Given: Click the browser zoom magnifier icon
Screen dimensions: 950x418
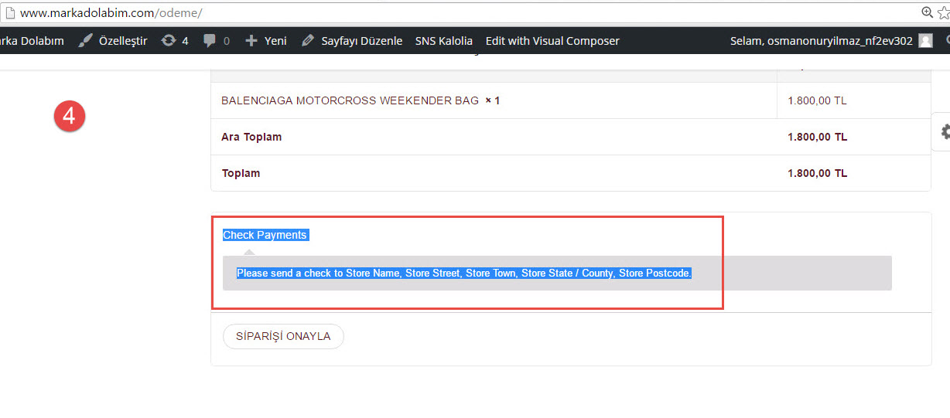Looking at the screenshot, I should point(927,12).
